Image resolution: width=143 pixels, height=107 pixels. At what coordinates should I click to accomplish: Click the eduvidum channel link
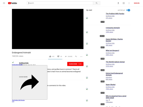(109, 77)
